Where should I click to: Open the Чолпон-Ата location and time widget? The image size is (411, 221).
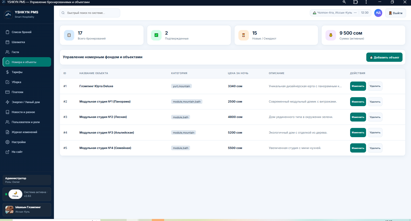click(x=341, y=13)
